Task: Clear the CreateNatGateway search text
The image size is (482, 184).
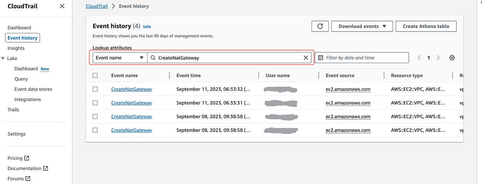Action: (x=306, y=58)
